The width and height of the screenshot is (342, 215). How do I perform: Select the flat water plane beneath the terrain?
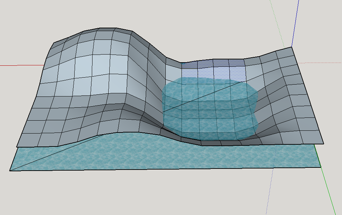click(175, 157)
